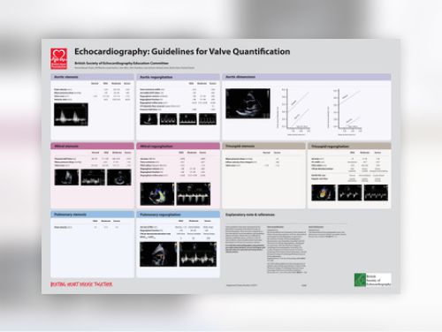
Task: Open the Doppler trace image in Pulmonary regurgitation
Action: coord(198,254)
